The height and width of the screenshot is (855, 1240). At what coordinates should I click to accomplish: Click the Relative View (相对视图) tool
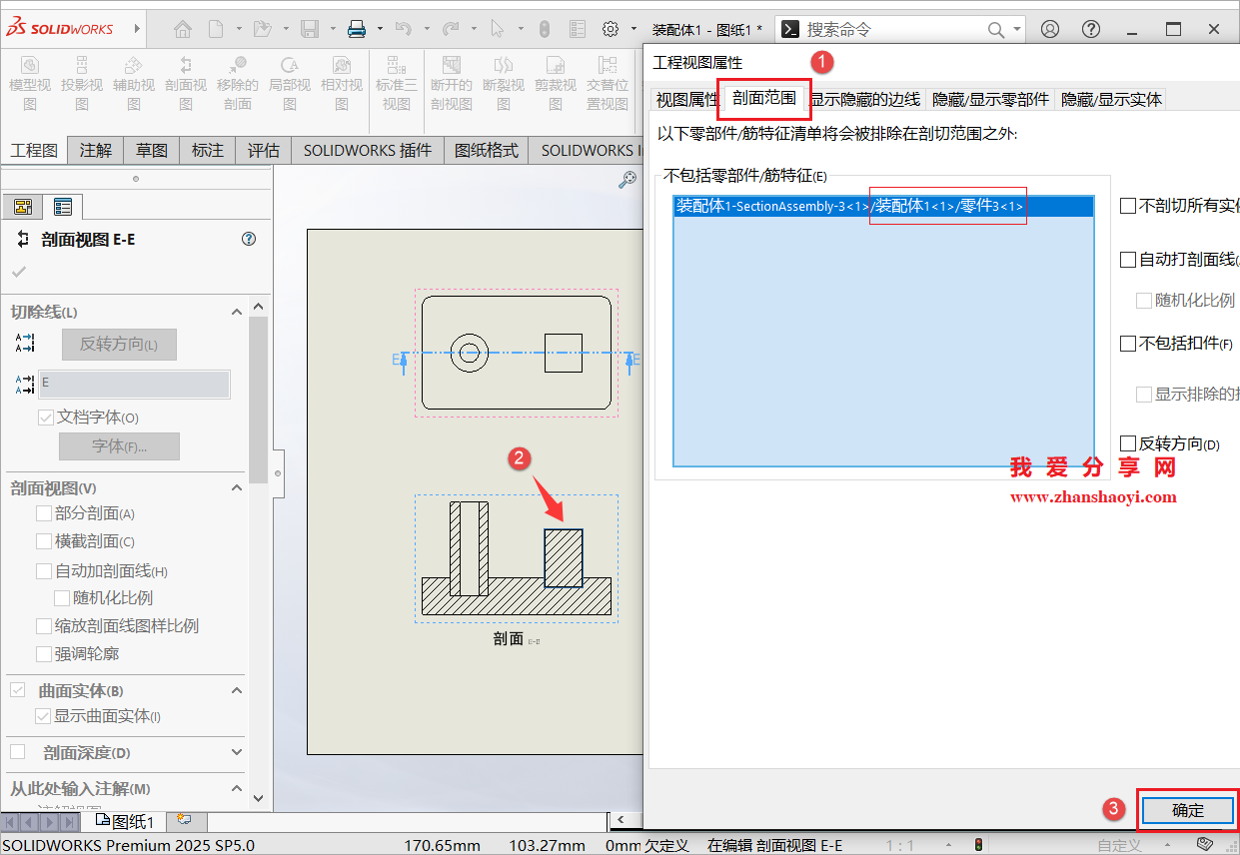coord(341,83)
